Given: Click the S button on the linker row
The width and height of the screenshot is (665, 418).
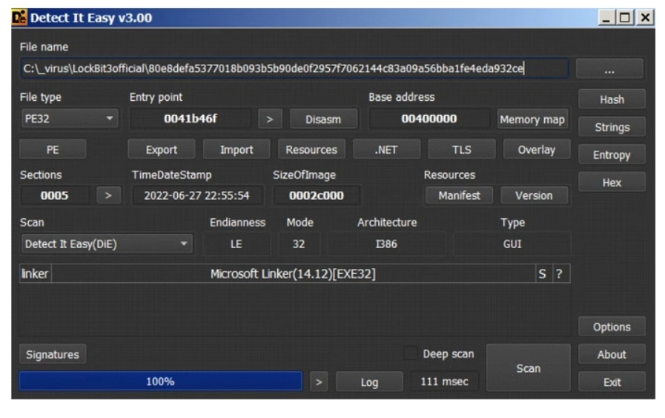Looking at the screenshot, I should [542, 274].
